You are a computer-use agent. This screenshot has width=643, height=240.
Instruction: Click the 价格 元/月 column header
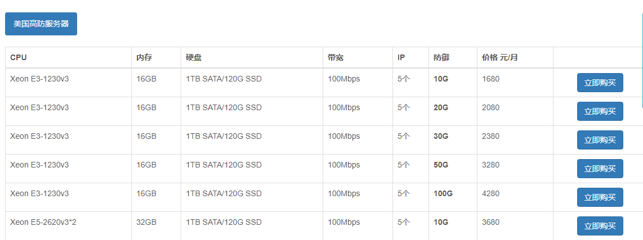point(500,57)
